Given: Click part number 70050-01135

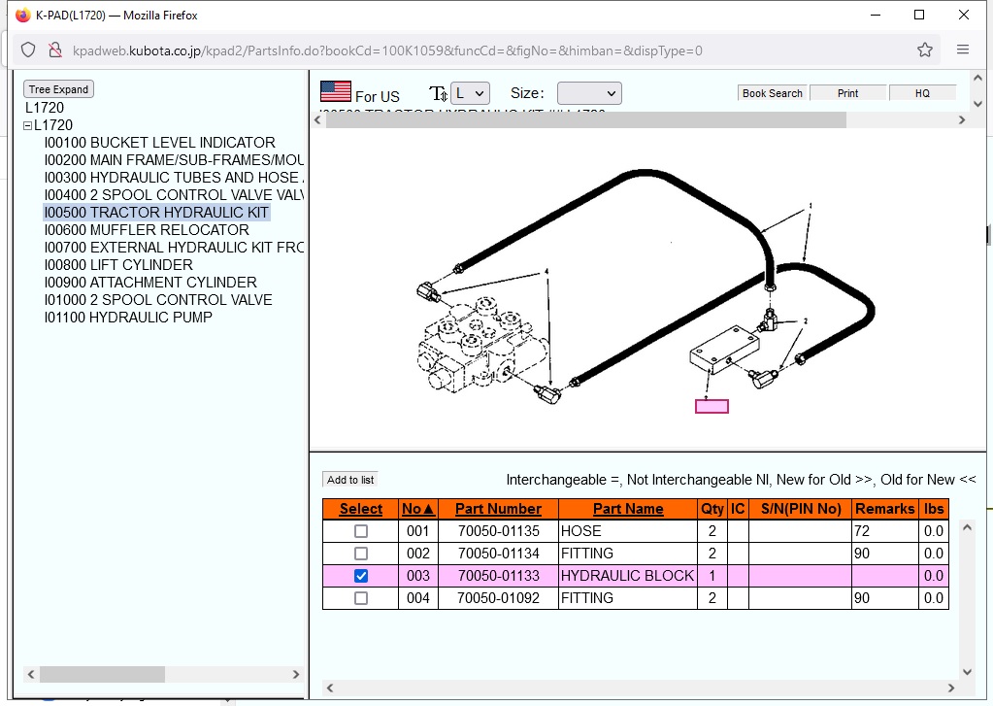Looking at the screenshot, I should click(x=498, y=531).
